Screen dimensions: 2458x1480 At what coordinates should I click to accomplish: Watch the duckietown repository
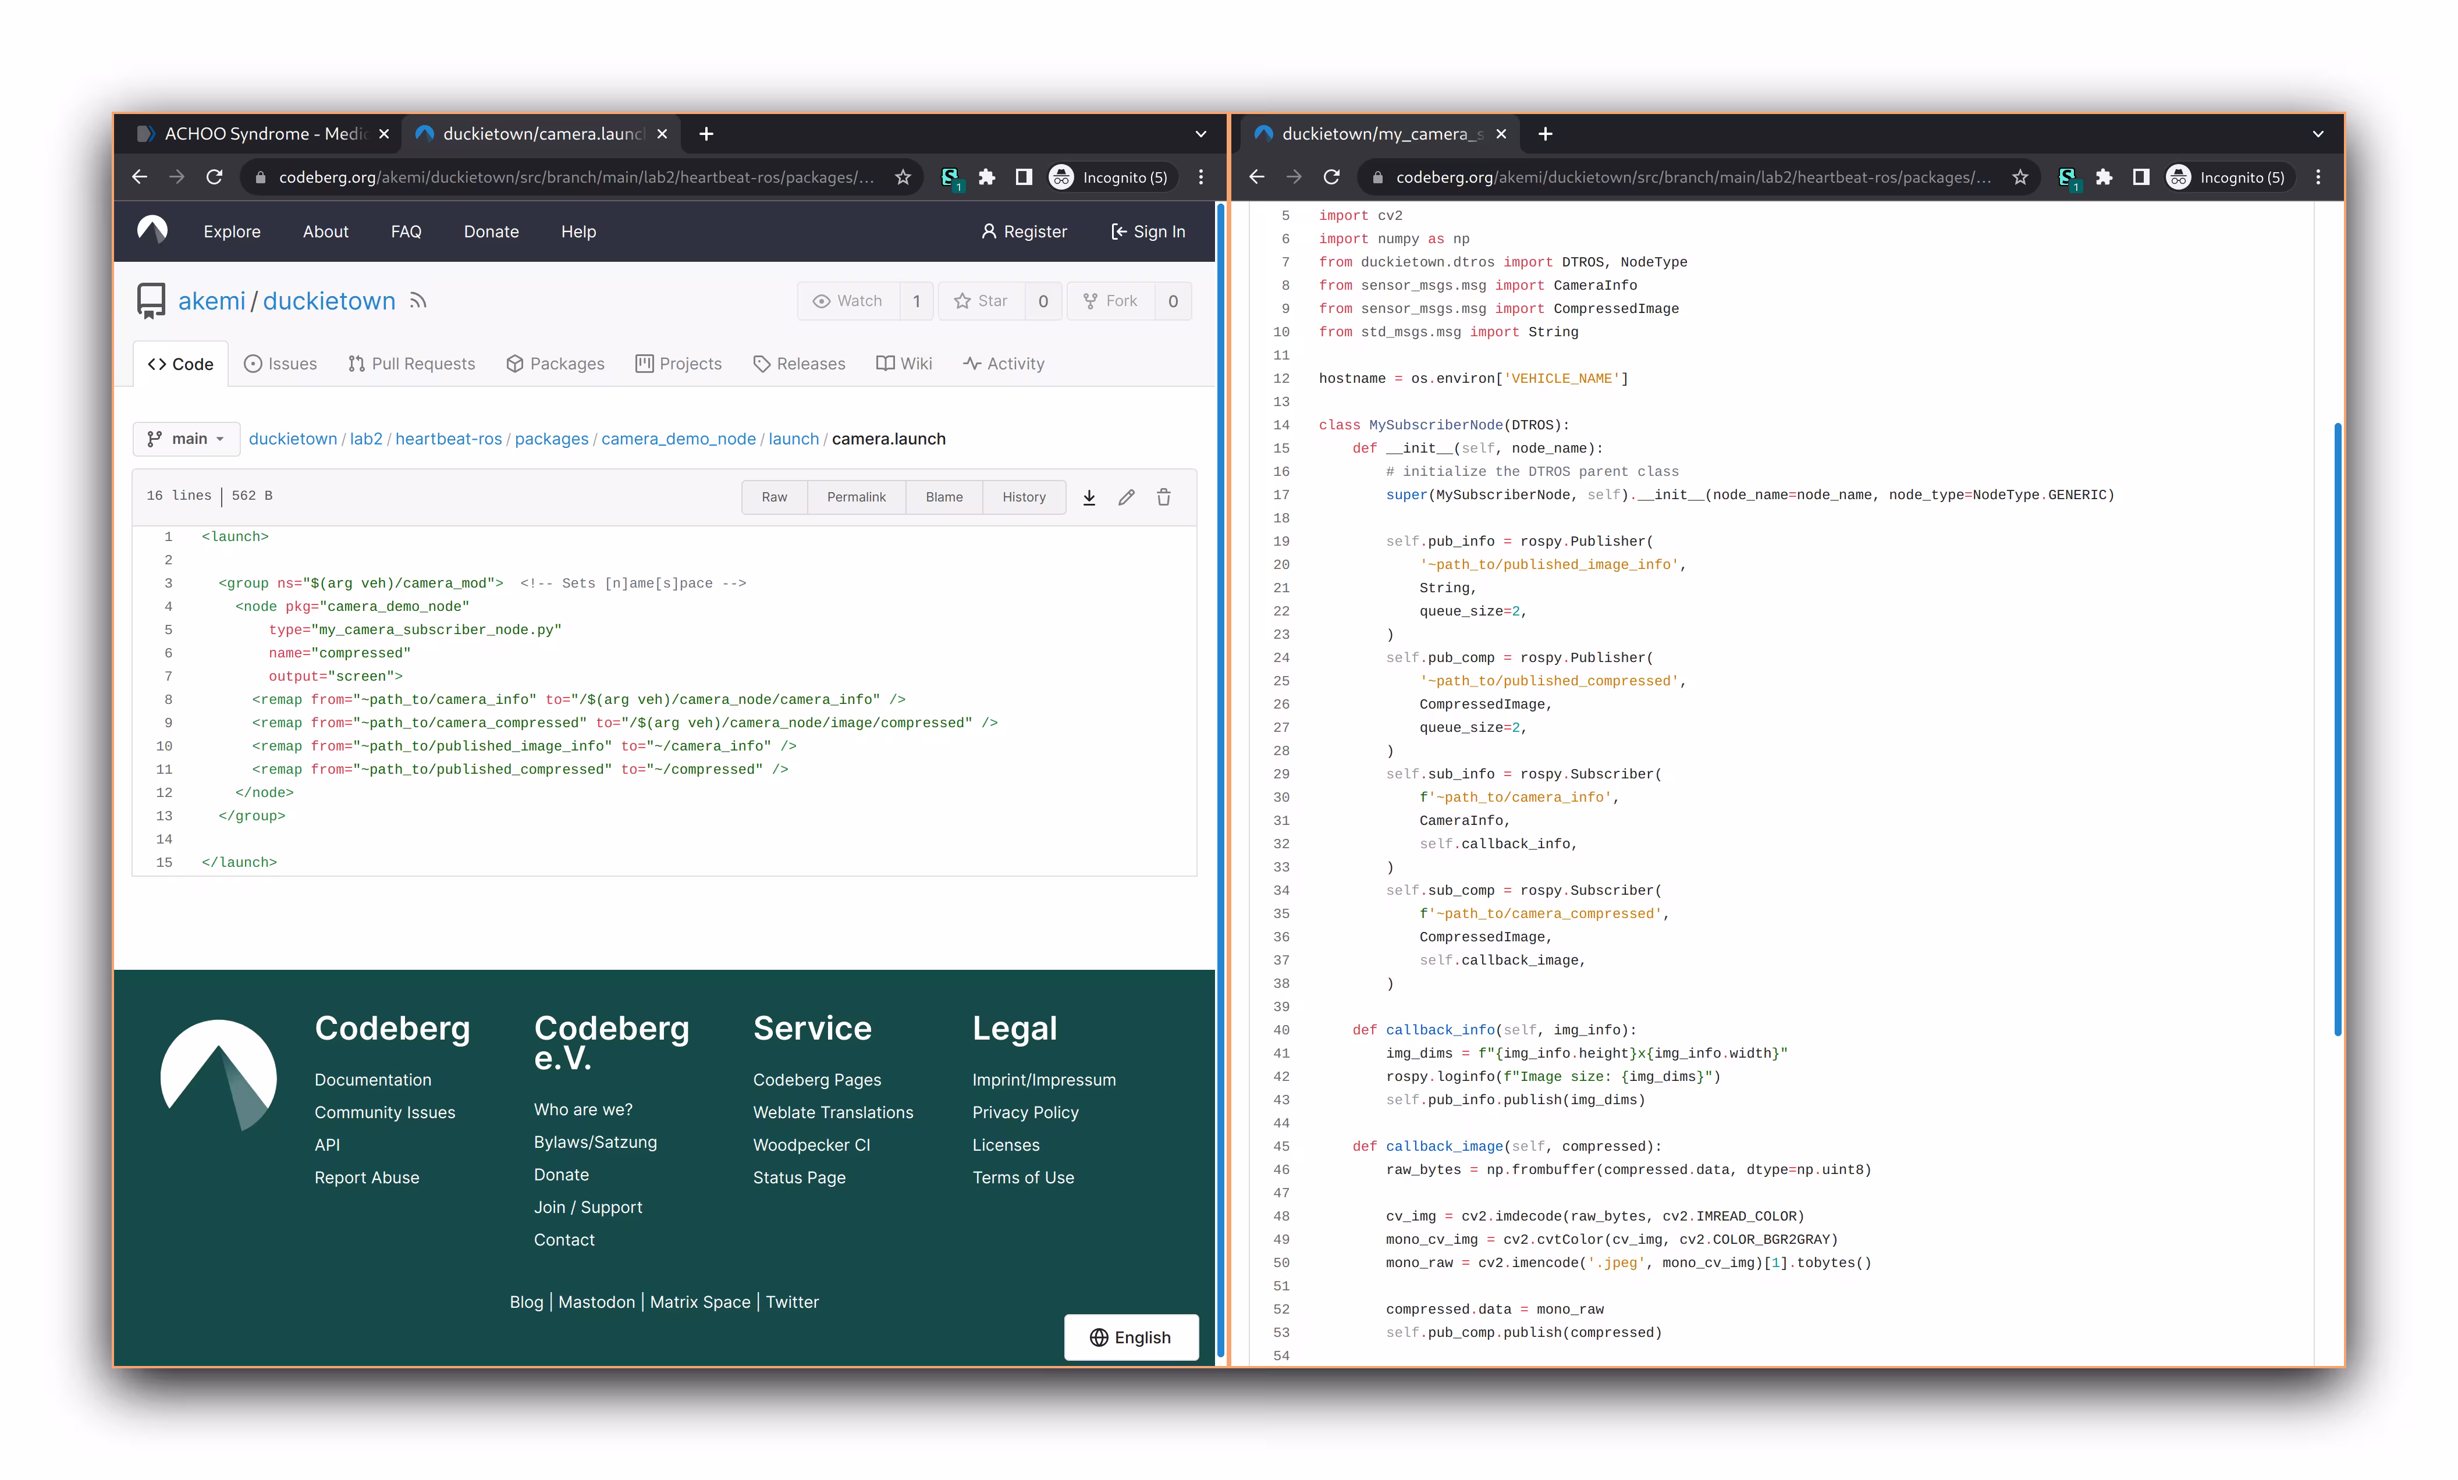click(849, 300)
